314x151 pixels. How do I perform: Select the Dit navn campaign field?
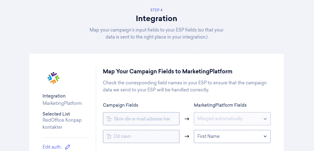click(x=141, y=136)
